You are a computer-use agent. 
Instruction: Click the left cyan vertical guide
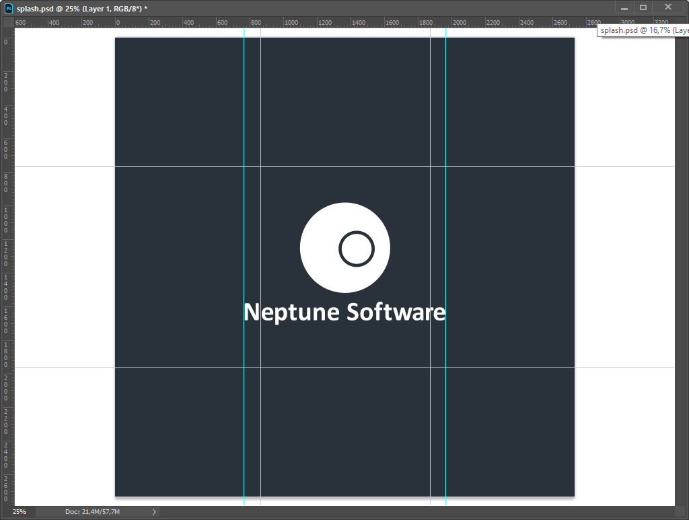[244, 101]
